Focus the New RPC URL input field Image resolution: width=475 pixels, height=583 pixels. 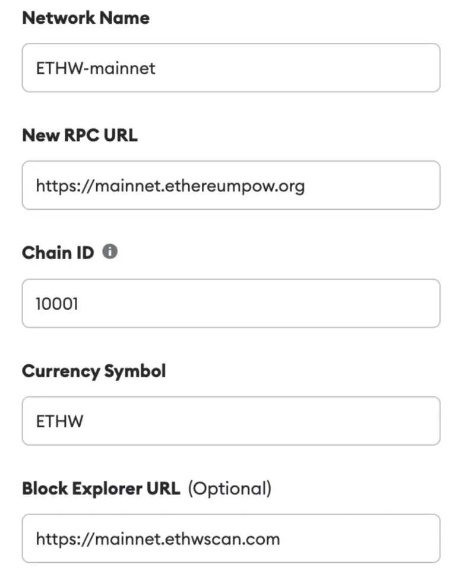231,185
